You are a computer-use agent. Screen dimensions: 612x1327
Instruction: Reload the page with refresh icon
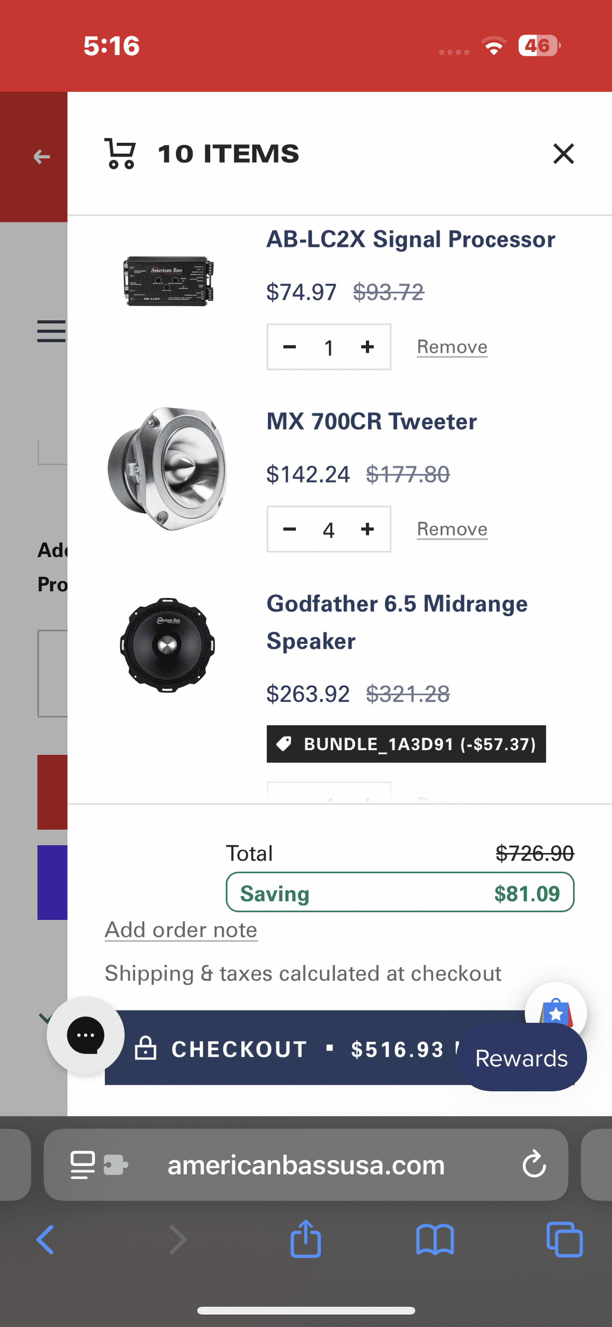[x=534, y=1164]
